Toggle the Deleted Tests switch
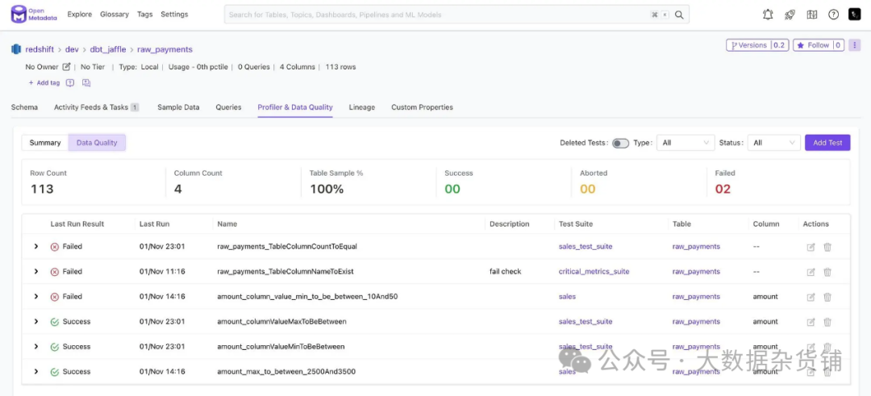The height and width of the screenshot is (396, 871). [x=620, y=144]
